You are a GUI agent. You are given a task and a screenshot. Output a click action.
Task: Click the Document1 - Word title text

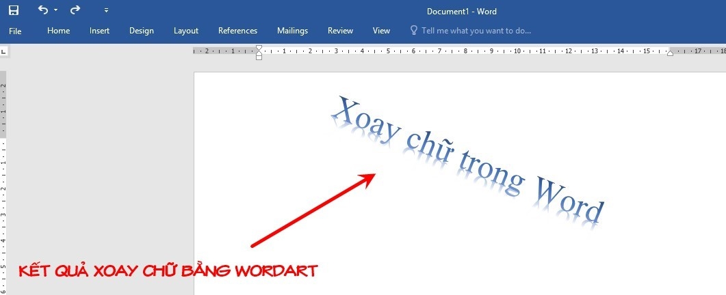(x=461, y=12)
